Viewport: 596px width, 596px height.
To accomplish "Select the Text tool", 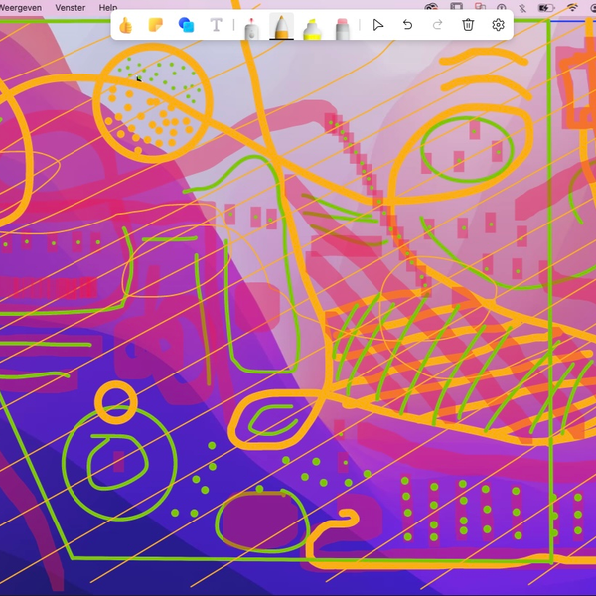I will click(216, 25).
